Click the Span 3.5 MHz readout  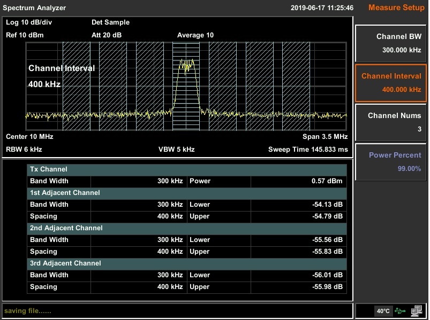pyautogui.click(x=325, y=137)
